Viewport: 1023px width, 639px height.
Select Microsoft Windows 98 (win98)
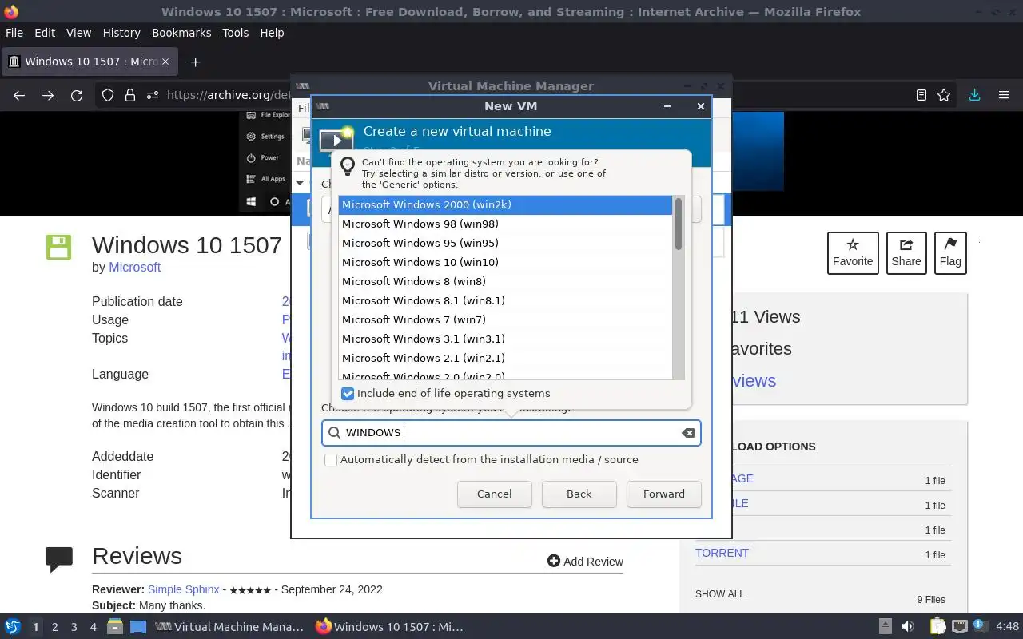point(505,224)
